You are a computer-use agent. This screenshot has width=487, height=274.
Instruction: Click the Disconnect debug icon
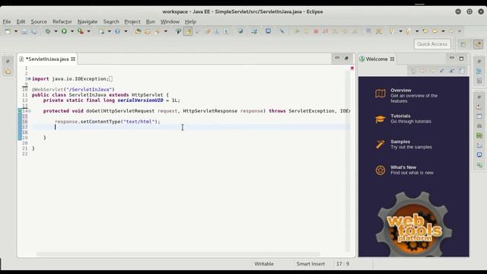click(326, 31)
